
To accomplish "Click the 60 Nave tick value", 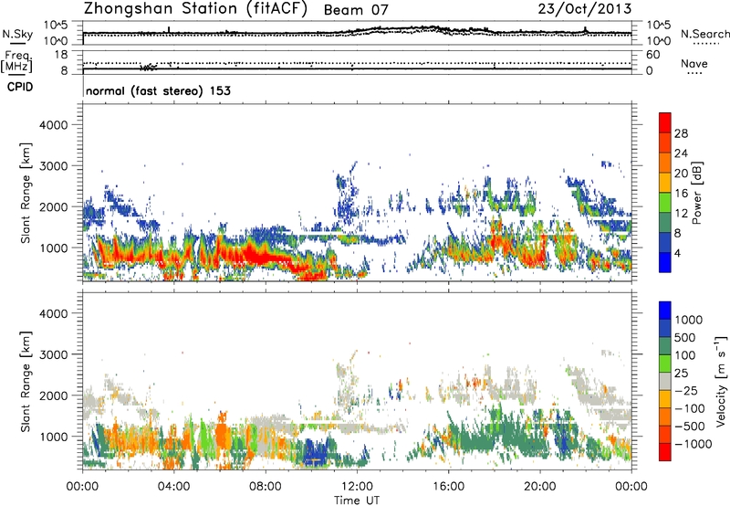I will click(653, 55).
